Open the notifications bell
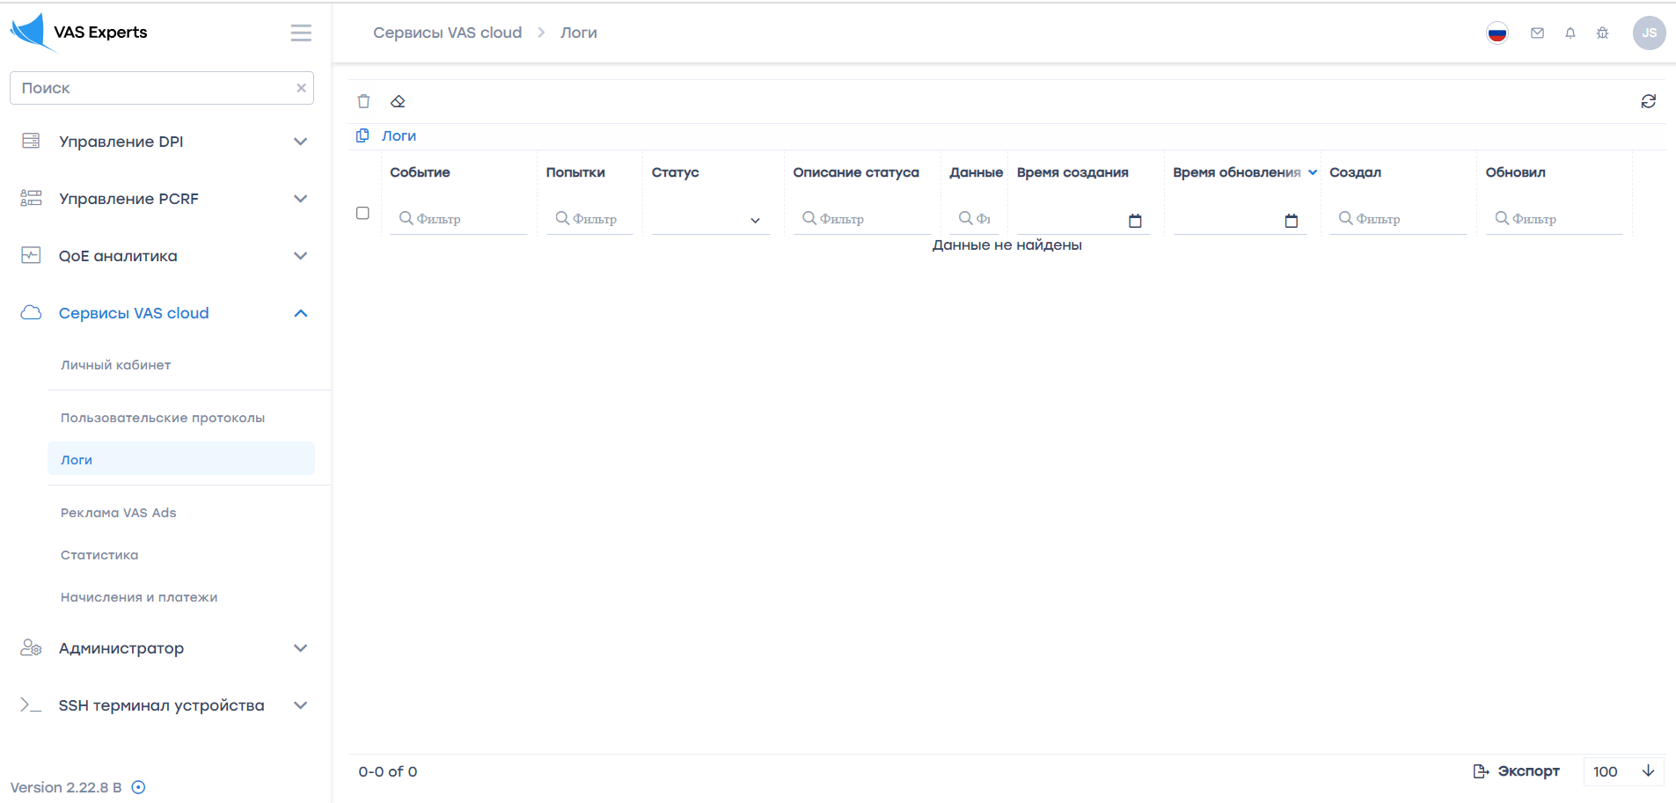This screenshot has height=803, width=1676. point(1570,33)
